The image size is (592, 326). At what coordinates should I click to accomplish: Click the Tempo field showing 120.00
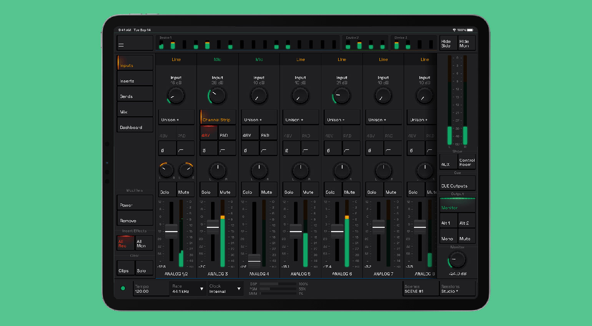pyautogui.click(x=151, y=289)
